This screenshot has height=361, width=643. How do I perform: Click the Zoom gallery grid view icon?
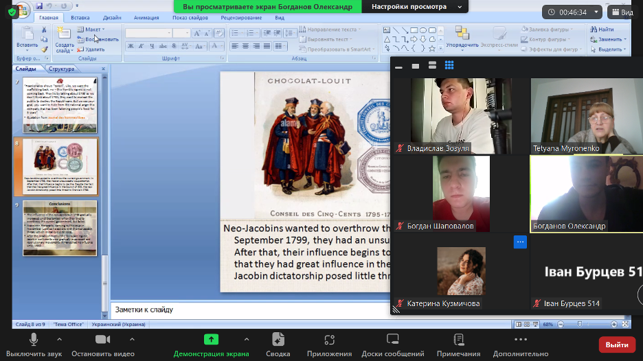click(449, 65)
